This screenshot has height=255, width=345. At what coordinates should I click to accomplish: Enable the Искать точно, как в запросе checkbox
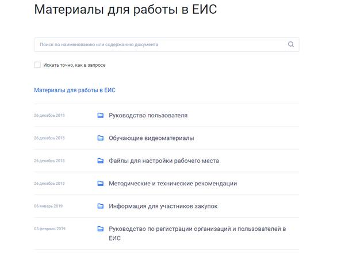(37, 65)
